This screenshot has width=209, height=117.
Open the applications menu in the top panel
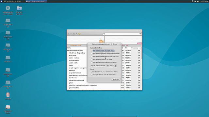[x=1, y=1]
